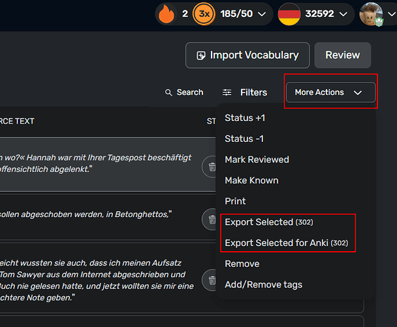Screen dimensions: 397x327
Task: Click the Import Vocabulary button
Action: pyautogui.click(x=247, y=56)
